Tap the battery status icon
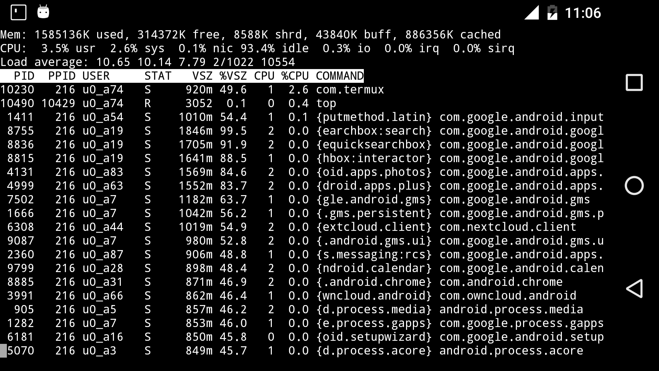Screen dimensions: 659x371 coord(552,13)
